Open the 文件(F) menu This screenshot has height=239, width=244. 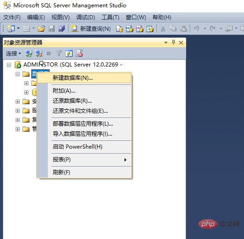click(x=12, y=17)
